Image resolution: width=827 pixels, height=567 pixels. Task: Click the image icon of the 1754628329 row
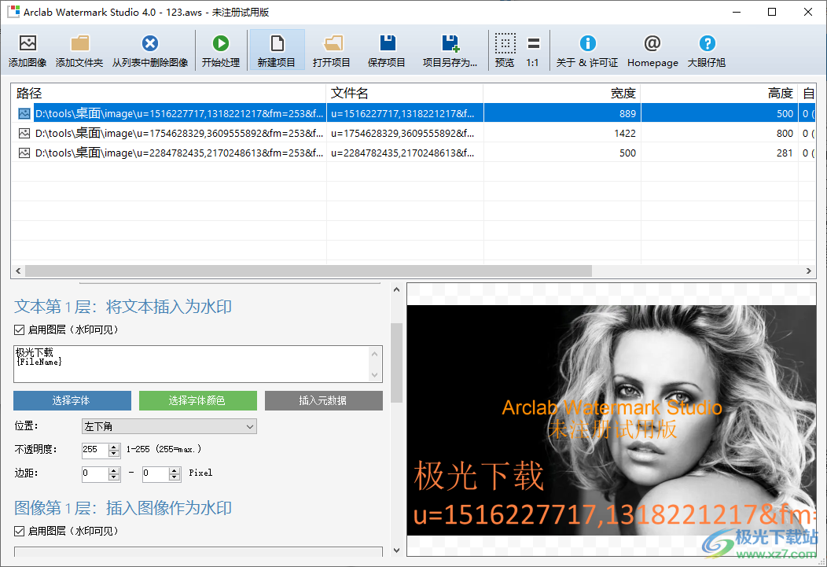pos(24,134)
